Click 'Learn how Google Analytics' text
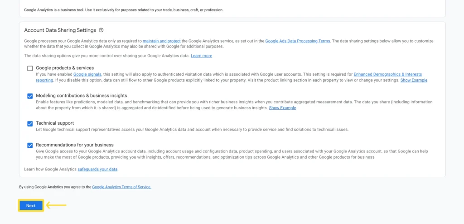The width and height of the screenshot is (464, 224). [50, 170]
